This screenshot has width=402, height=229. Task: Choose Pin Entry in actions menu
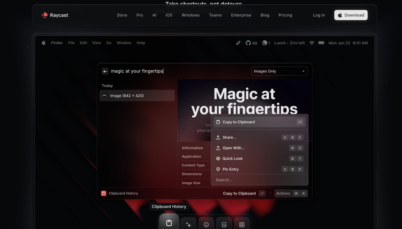pos(259,169)
